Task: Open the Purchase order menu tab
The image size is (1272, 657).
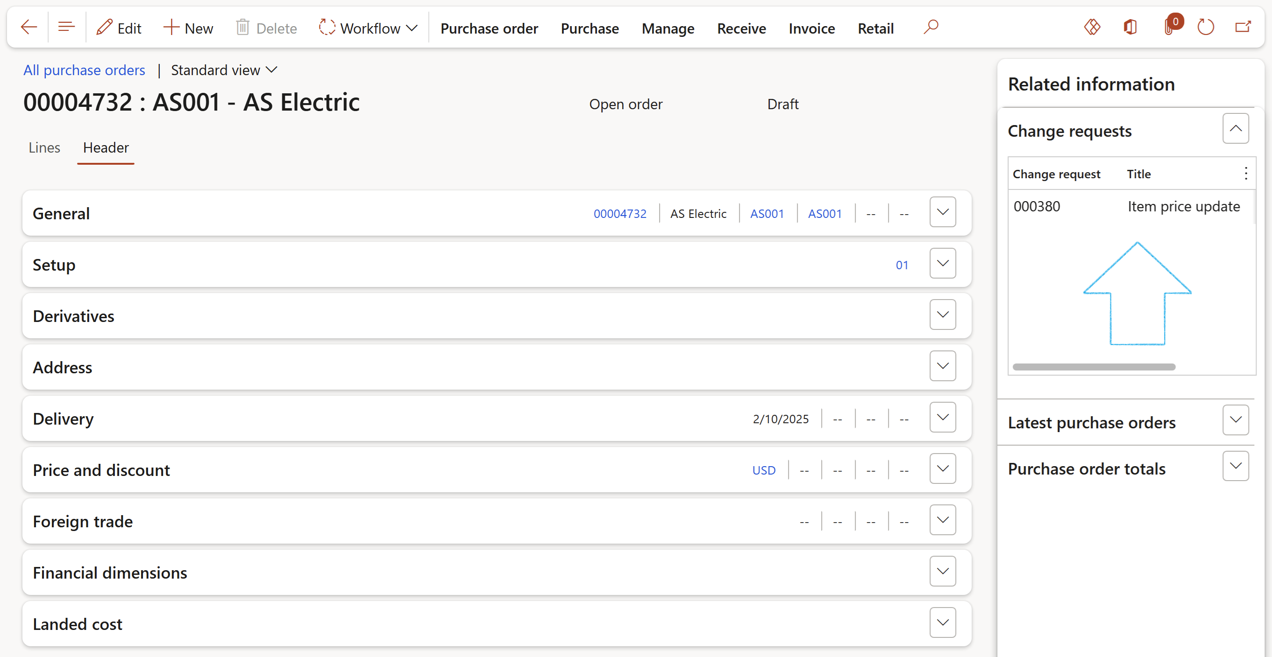Action: [x=489, y=28]
